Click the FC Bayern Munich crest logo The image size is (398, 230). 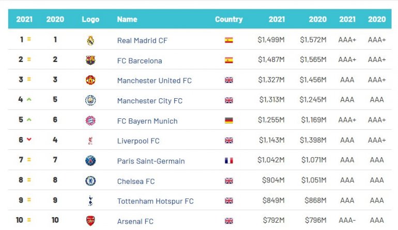tap(90, 120)
